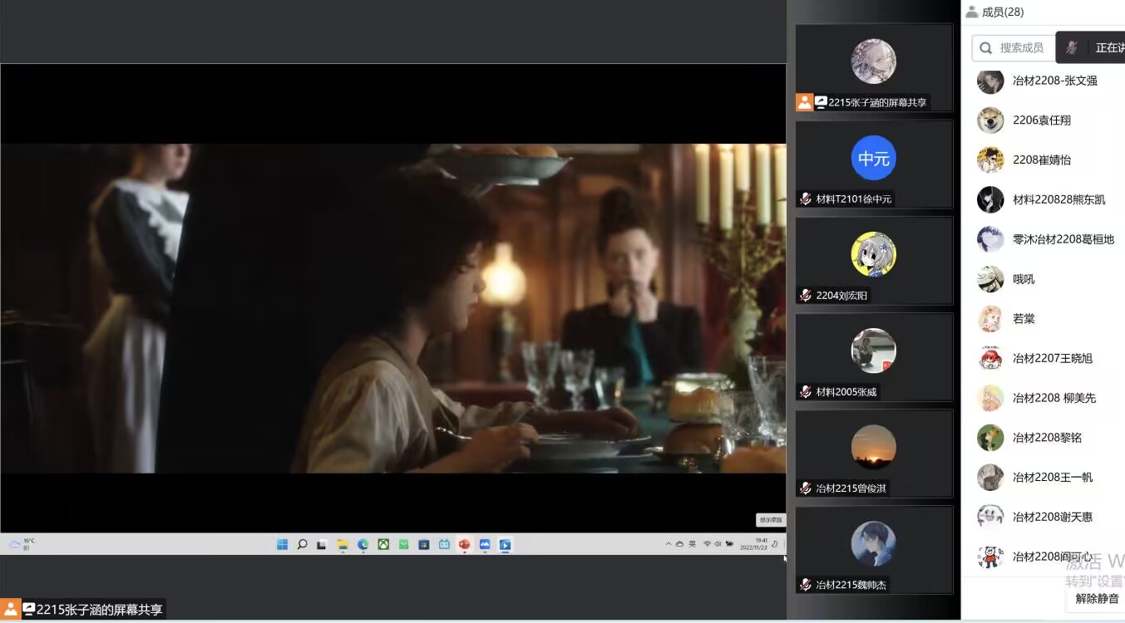Select member 2206袁任翔 with dog avatar
The image size is (1125, 623).
pos(1041,120)
